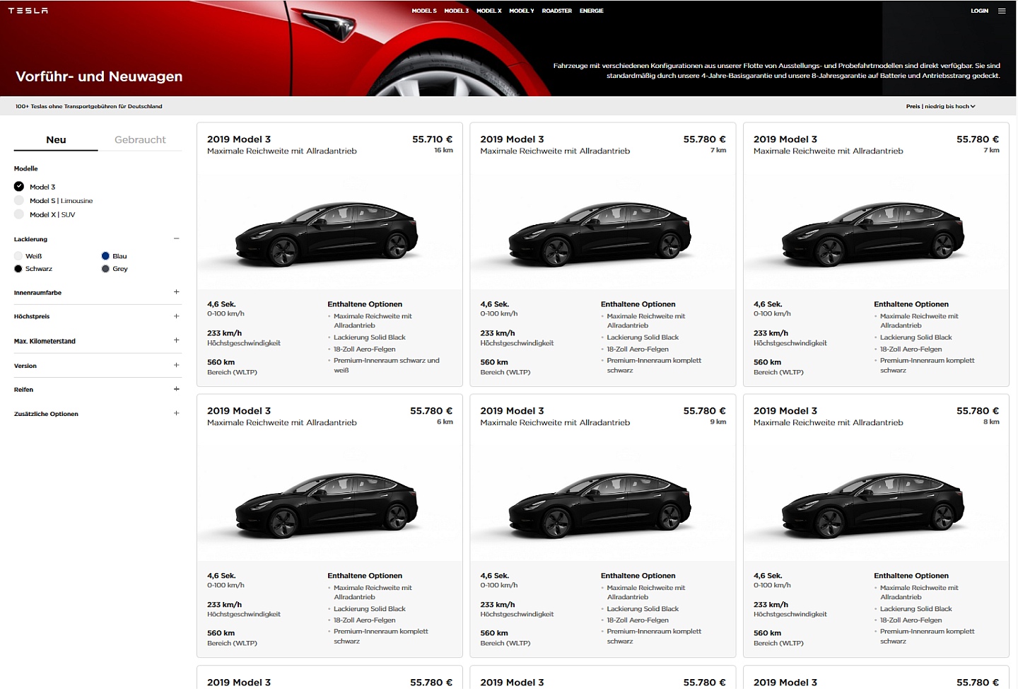Open the hamburger menu beside Login
This screenshot has height=689, width=1018.
[x=1002, y=11]
